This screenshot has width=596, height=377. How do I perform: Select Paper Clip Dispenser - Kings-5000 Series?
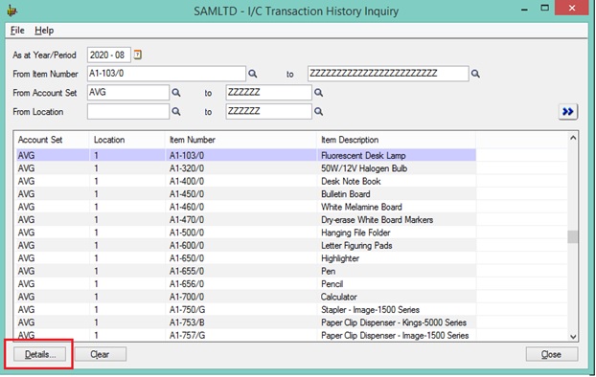[x=246, y=322]
